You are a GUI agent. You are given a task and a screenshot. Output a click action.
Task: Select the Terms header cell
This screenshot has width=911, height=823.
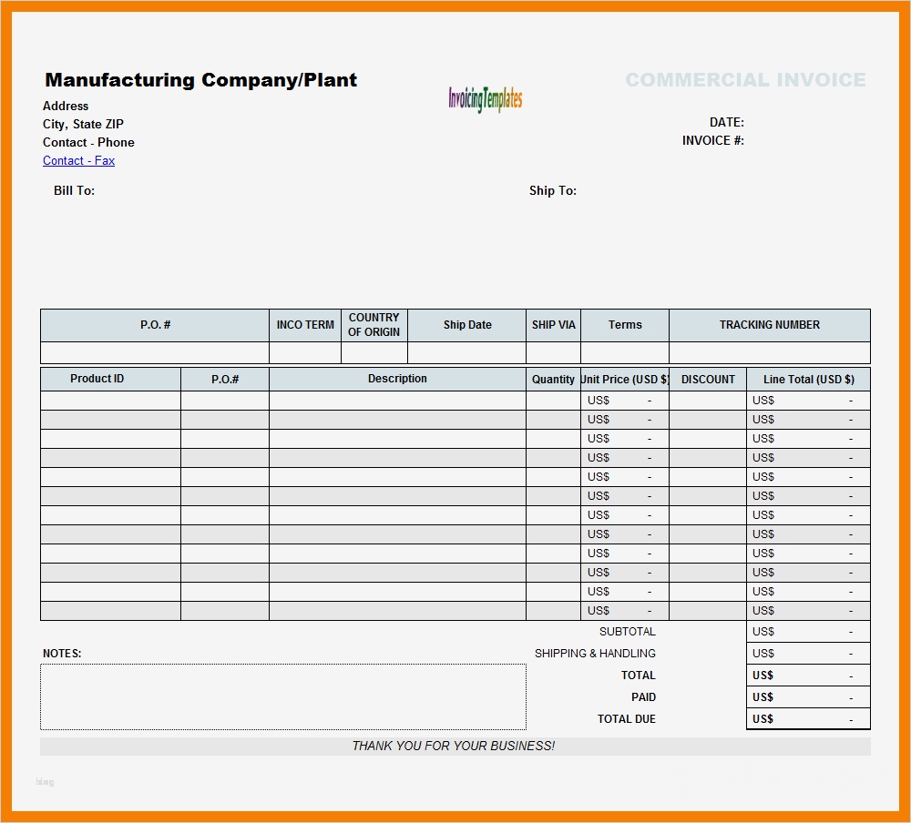625,325
